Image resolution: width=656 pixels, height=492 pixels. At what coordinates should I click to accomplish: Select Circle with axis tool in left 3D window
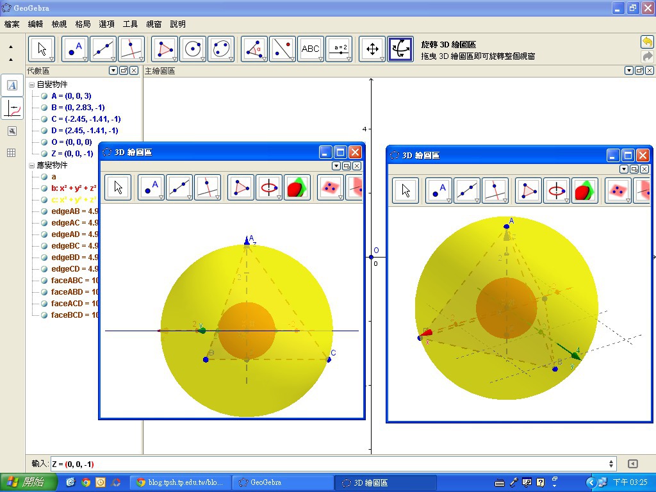(269, 188)
